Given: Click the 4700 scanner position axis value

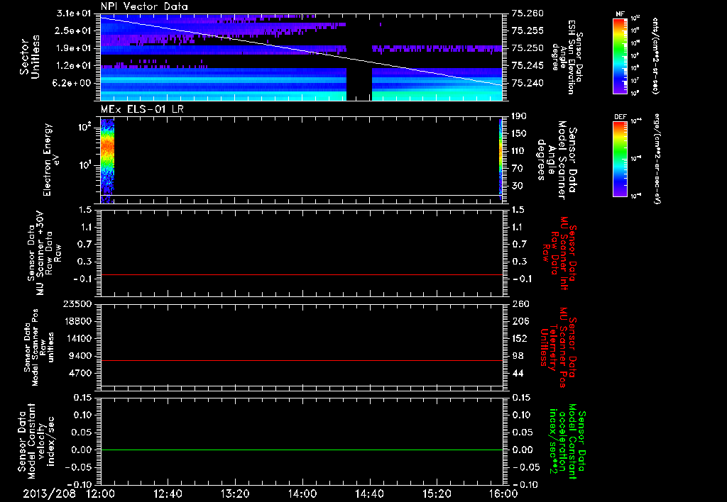Looking at the screenshot, I should [x=81, y=373].
